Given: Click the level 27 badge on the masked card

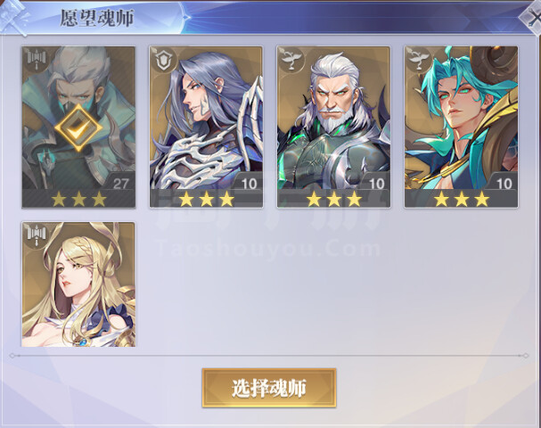Looking at the screenshot, I should pos(120,184).
